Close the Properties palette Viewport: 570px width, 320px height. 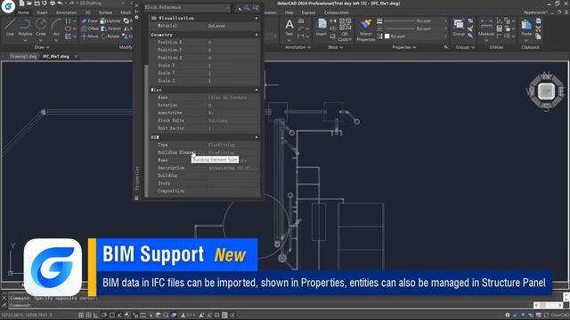click(x=136, y=5)
